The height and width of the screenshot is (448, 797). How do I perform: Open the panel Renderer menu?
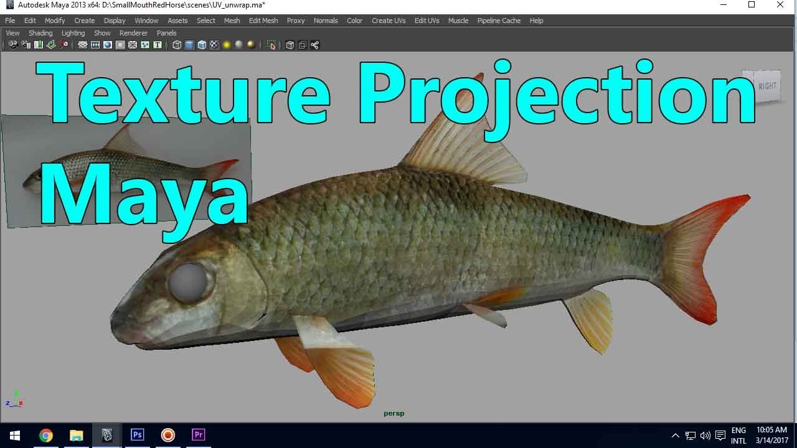click(x=133, y=33)
